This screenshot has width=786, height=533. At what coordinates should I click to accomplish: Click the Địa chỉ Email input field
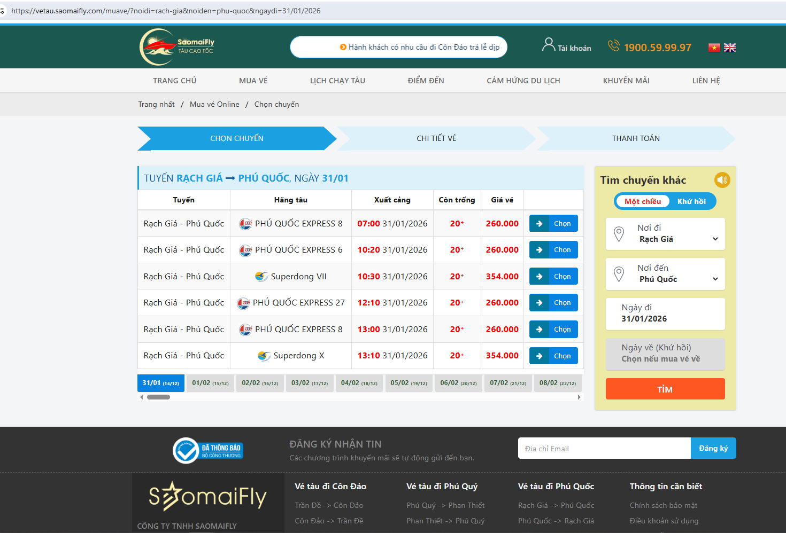tap(604, 449)
